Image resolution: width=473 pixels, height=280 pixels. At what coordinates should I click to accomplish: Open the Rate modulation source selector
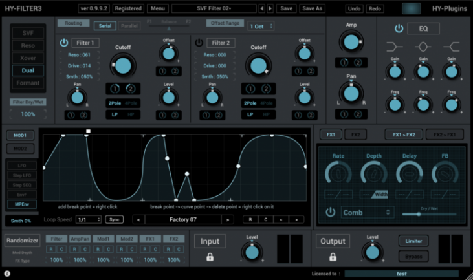point(338,195)
